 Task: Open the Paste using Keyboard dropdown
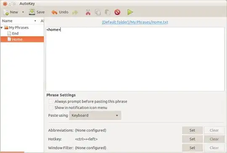(x=95, y=115)
